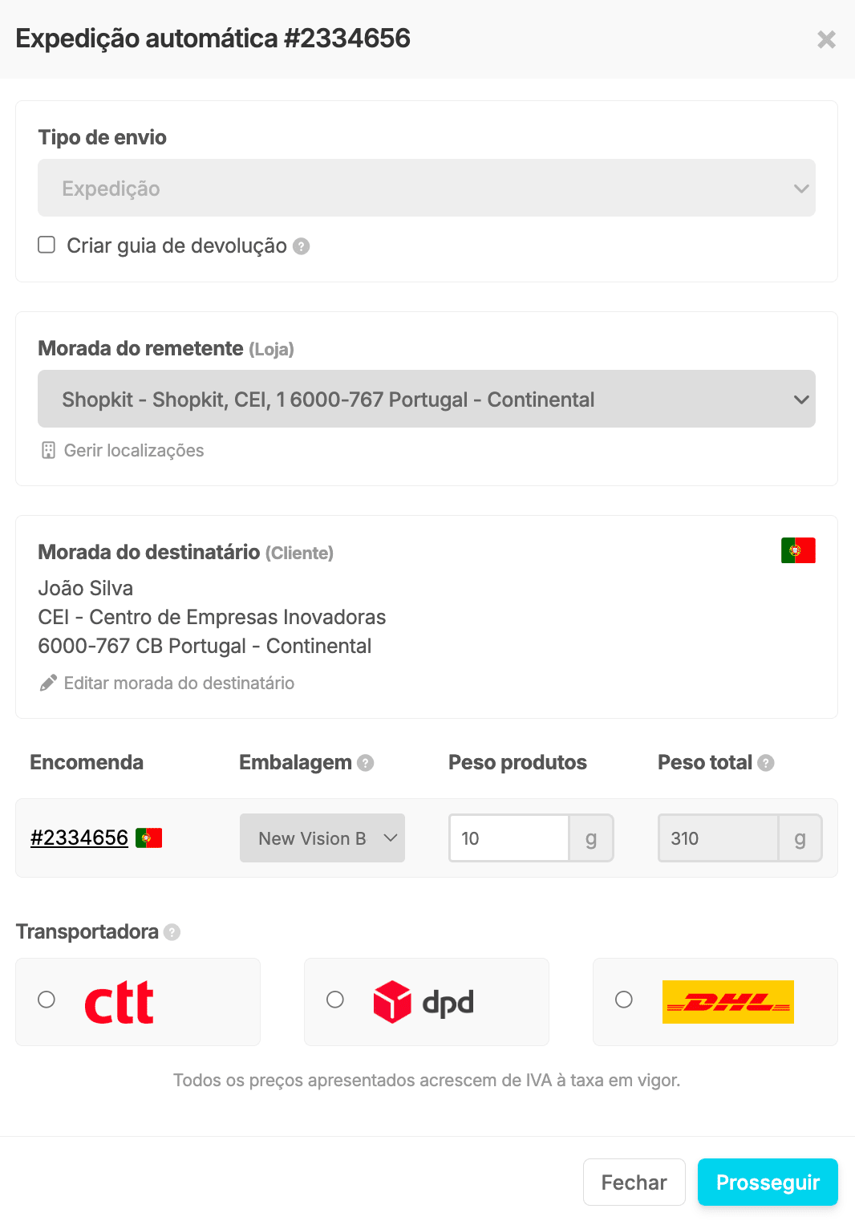Open the New Vision B packaging dropdown
This screenshot has height=1221, width=855.
[322, 838]
